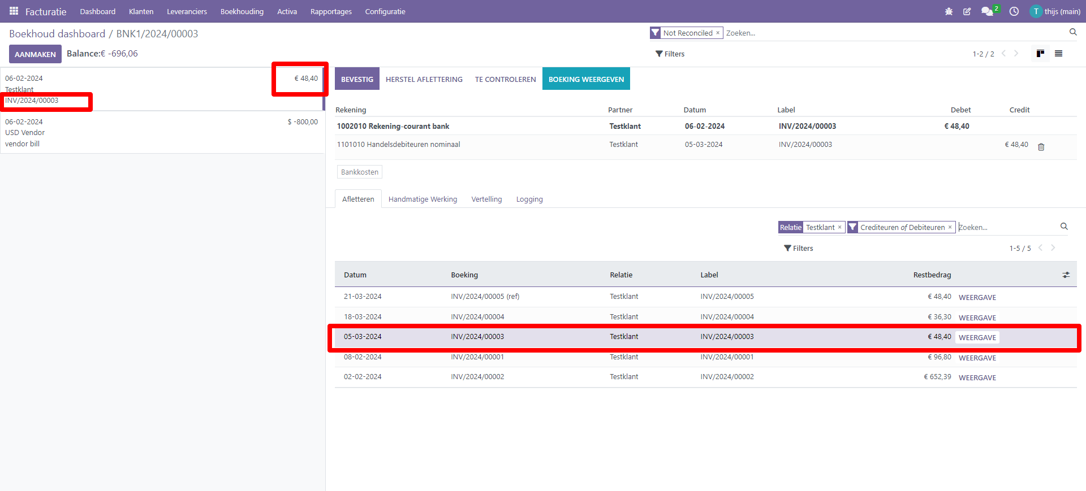Open the apps grid menu icon
Screen dimensions: 1086x491
[14, 11]
